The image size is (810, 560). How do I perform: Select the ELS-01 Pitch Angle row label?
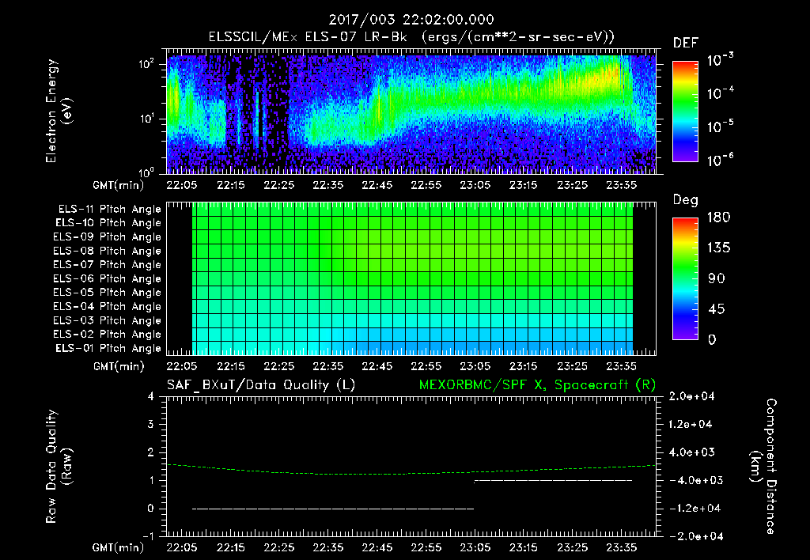108,348
